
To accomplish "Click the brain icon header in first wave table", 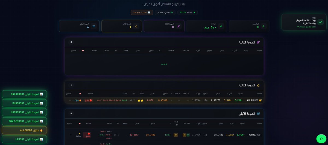I will click(80, 123).
